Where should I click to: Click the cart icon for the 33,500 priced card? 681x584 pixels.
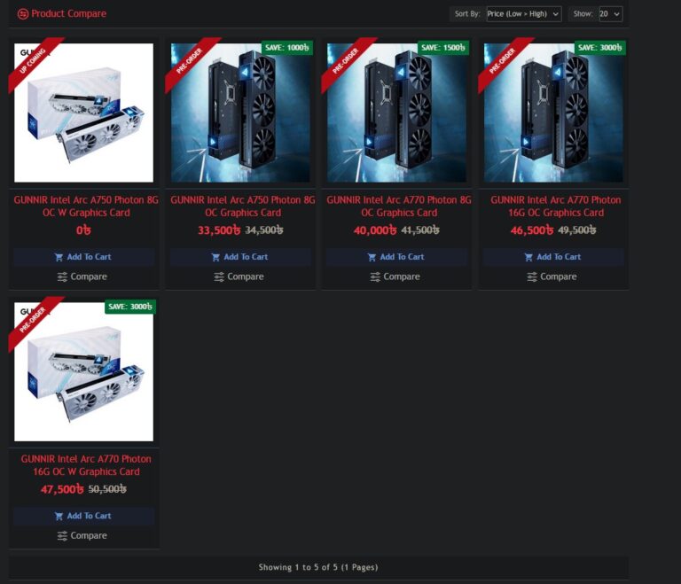click(215, 257)
